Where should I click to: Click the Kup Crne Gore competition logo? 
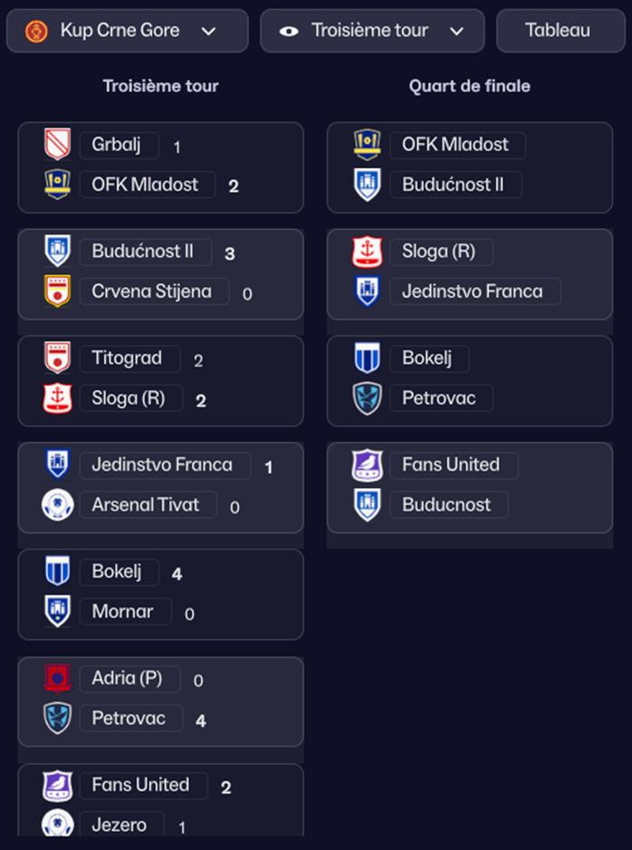36,31
